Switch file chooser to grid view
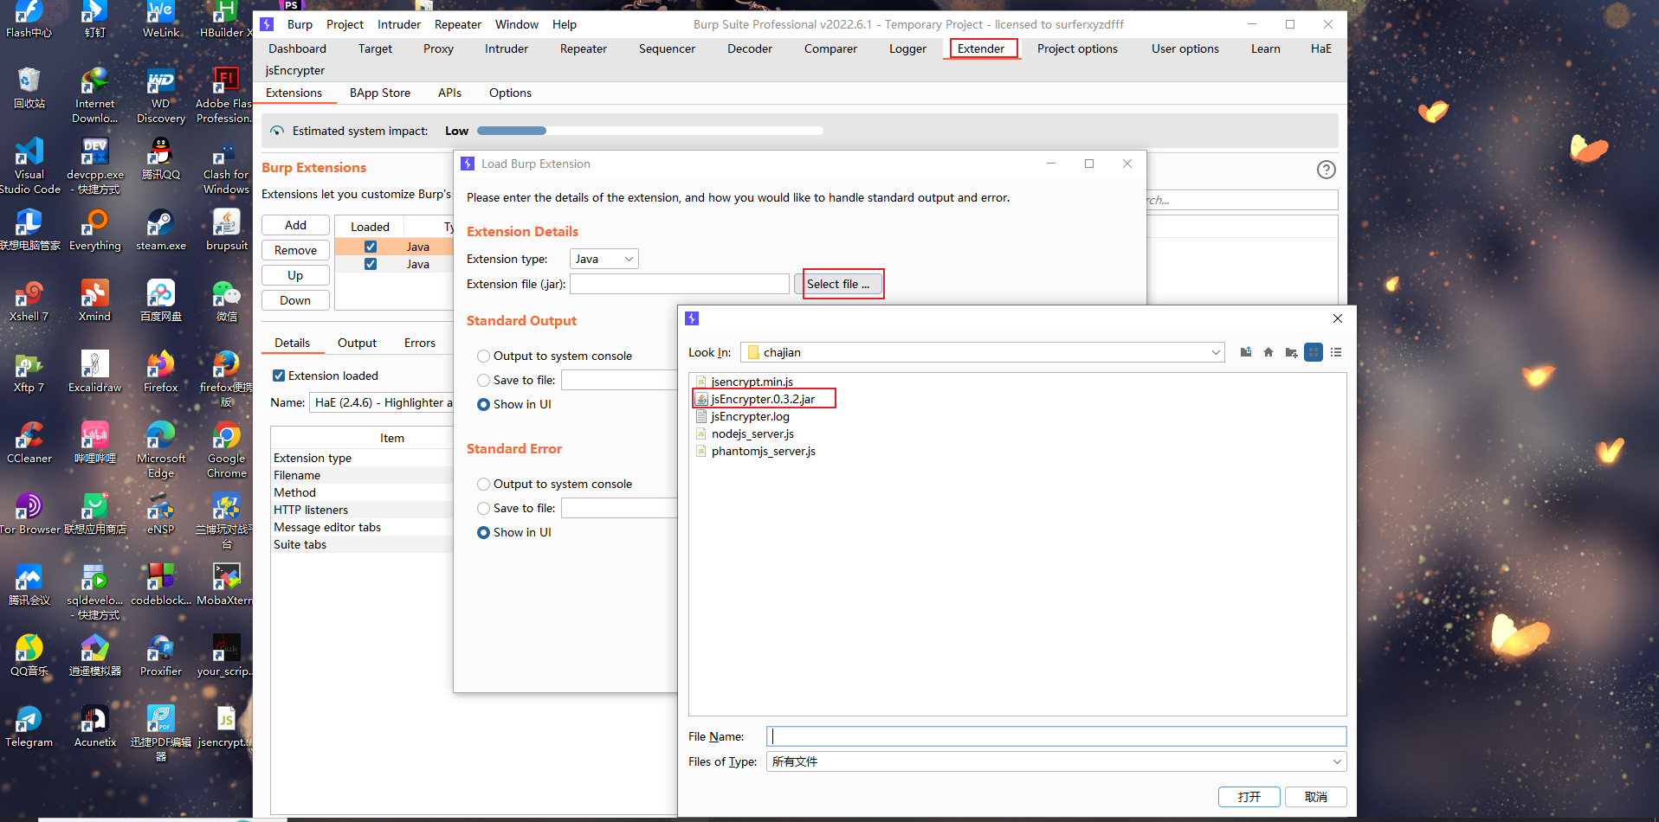Viewport: 1659px width, 822px height. click(x=1314, y=352)
